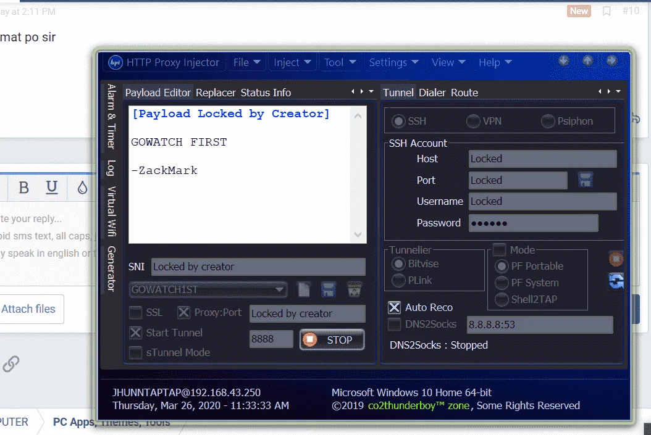The image size is (651, 435).
Task: Click the PC Apps, Themes, Tools breadcrumb
Action: (111, 422)
